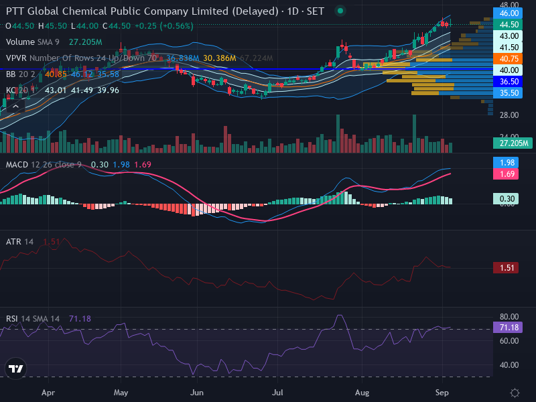536x402 pixels.
Task: Click the 71.18 RSI value label
Action: (x=508, y=328)
